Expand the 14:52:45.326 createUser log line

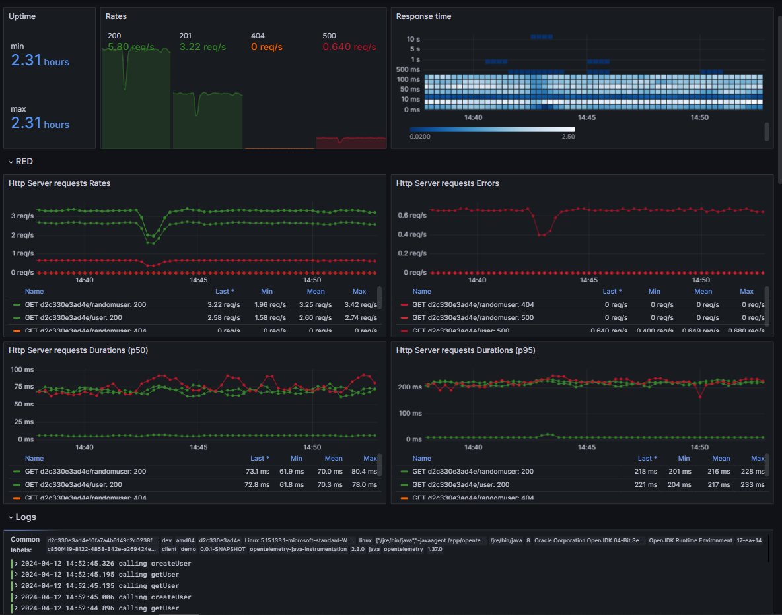point(16,563)
